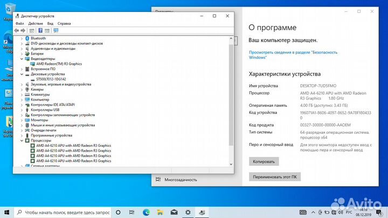
Task: Open the notification center icon
Action: point(379,212)
